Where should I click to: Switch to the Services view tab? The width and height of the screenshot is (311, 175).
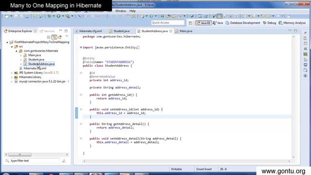click(47, 31)
